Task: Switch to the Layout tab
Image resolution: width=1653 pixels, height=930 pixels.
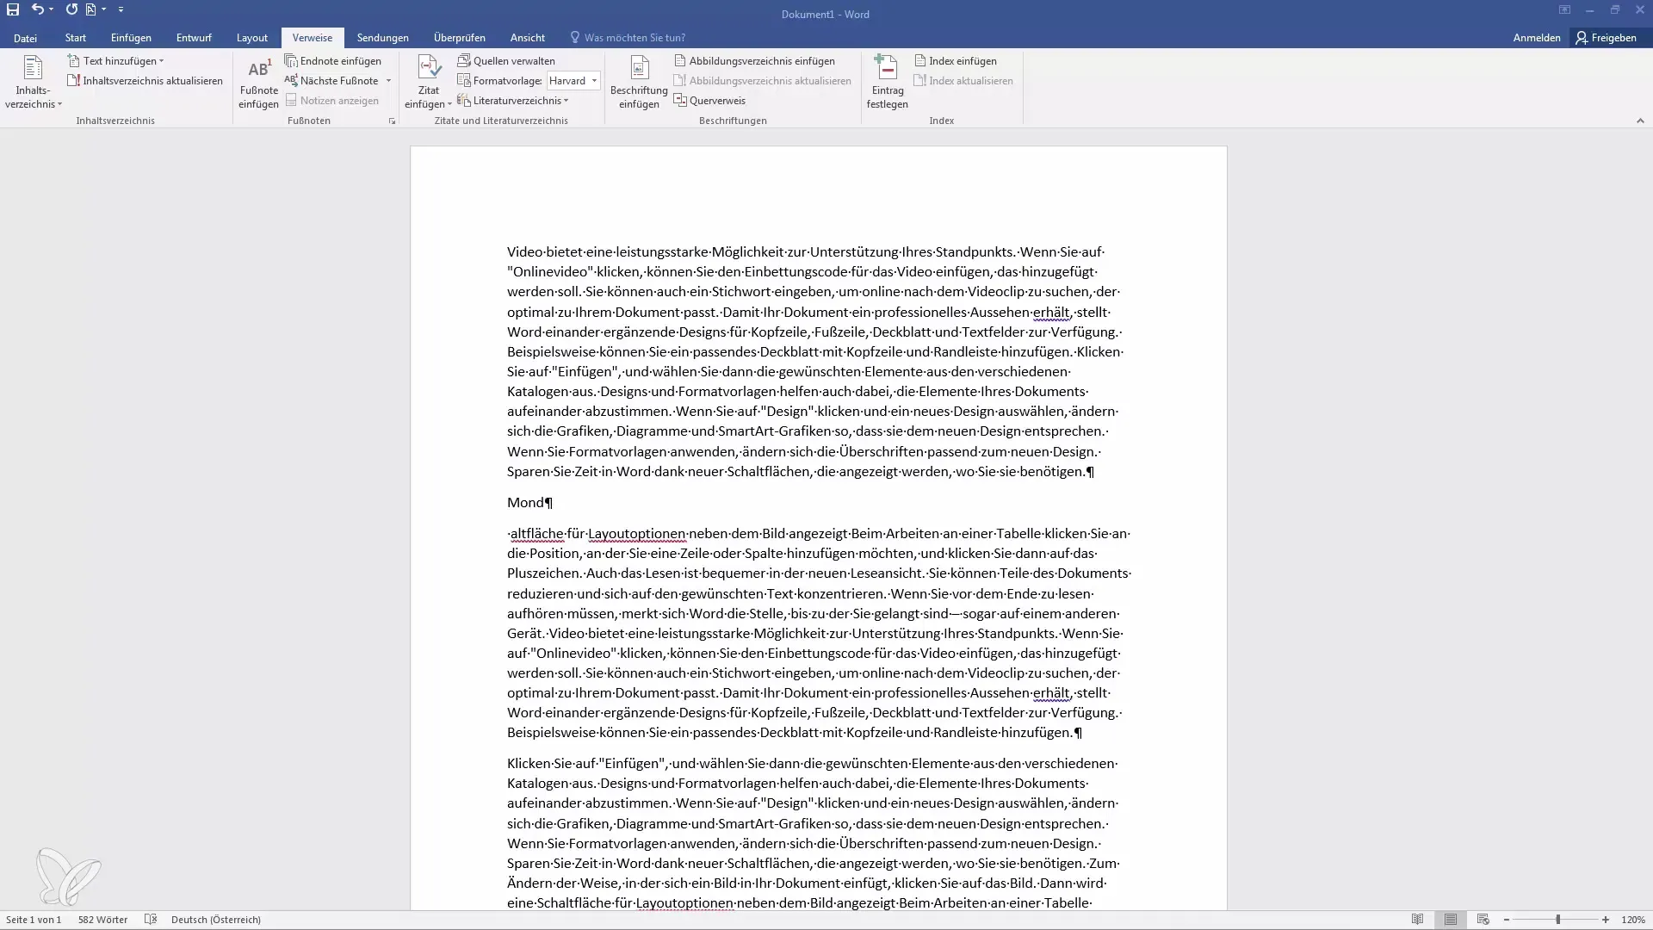Action: 252,38
